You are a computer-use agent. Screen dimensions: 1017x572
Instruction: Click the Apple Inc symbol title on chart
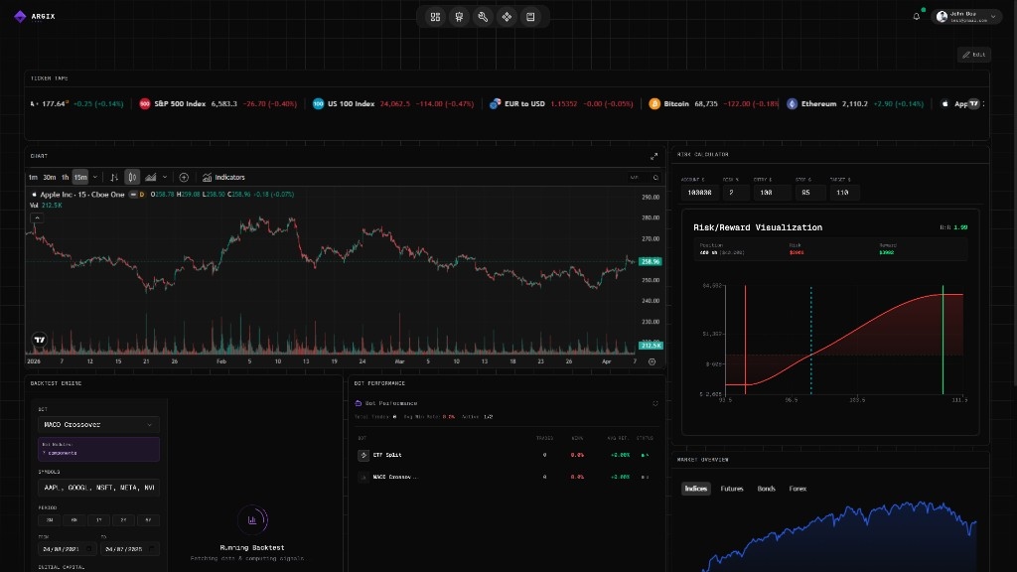(82, 195)
